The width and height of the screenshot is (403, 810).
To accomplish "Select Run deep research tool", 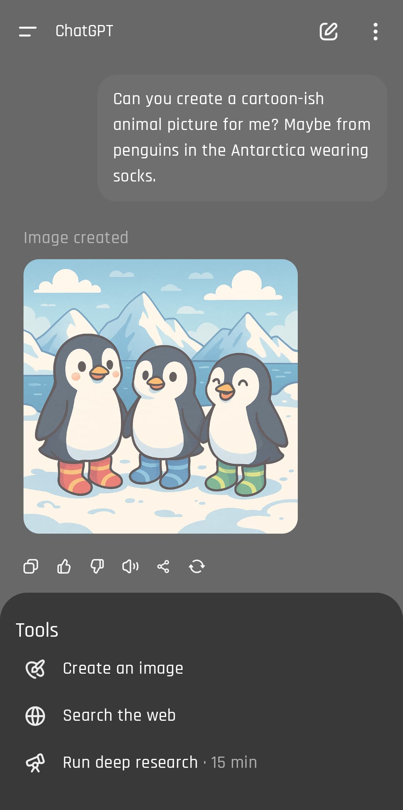I will 201,763.
